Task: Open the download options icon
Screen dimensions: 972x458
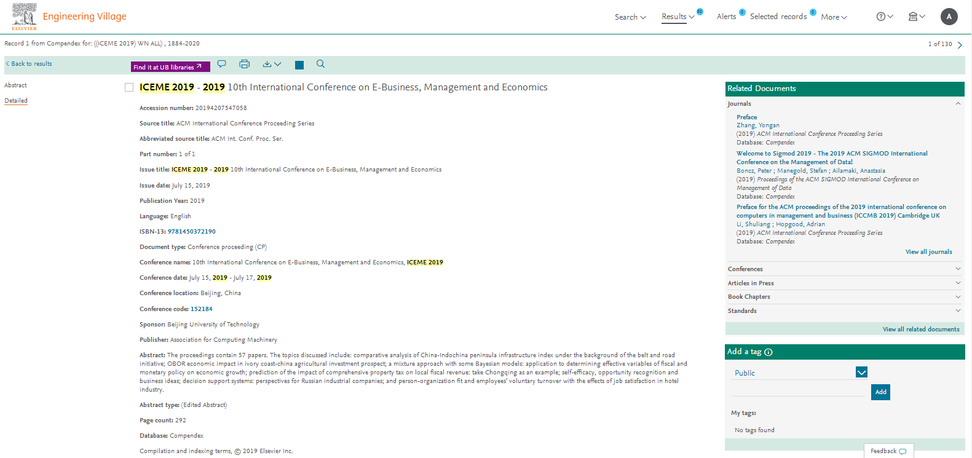Action: click(272, 64)
